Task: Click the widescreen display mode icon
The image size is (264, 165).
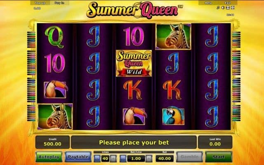Action: [x=228, y=8]
